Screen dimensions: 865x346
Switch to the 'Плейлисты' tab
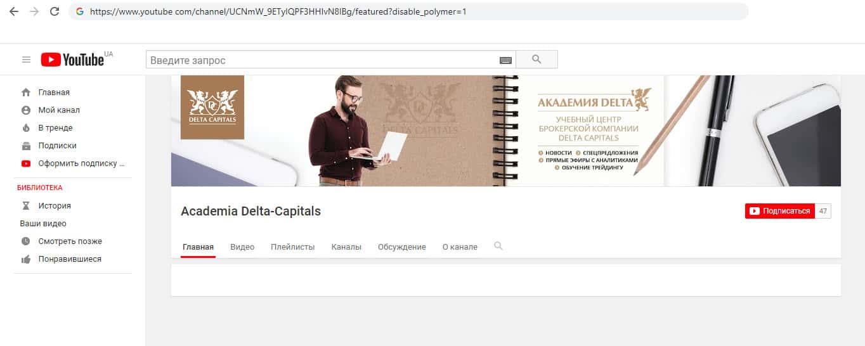[x=292, y=247]
